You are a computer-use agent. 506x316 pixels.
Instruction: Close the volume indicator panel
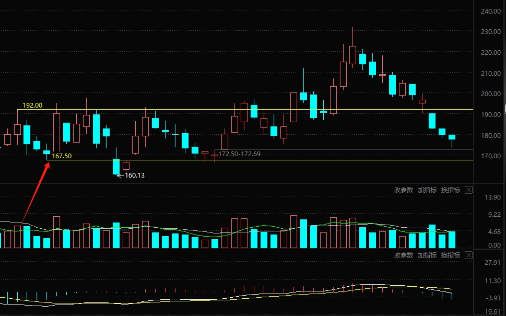468,190
